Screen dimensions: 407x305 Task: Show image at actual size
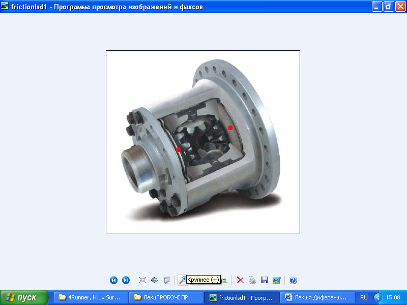coord(155,280)
